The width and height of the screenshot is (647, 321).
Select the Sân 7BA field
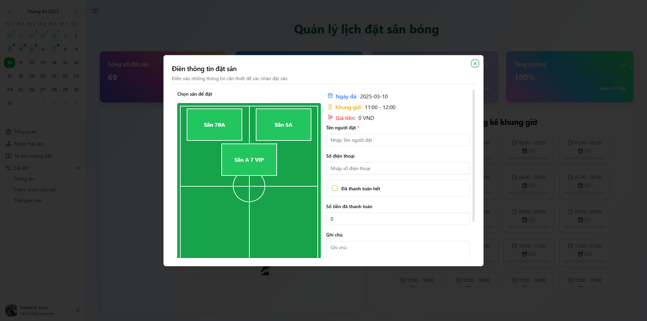[x=214, y=125]
